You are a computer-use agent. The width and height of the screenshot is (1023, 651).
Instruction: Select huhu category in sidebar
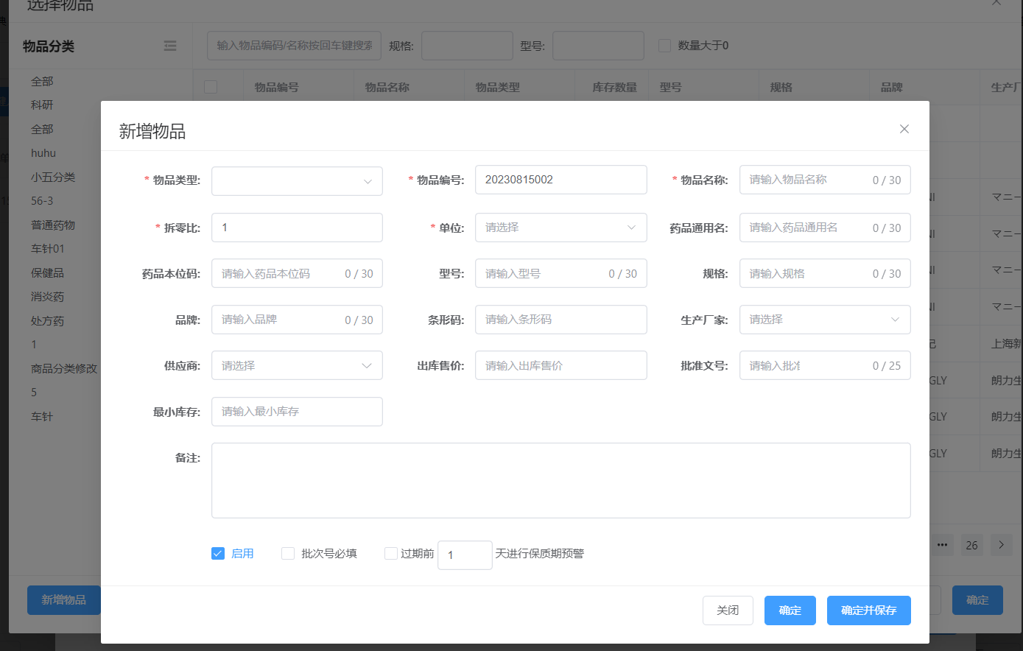(x=43, y=153)
